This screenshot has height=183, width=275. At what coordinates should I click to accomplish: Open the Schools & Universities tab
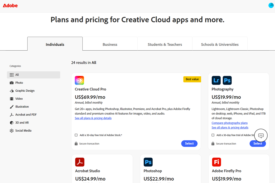(220, 44)
